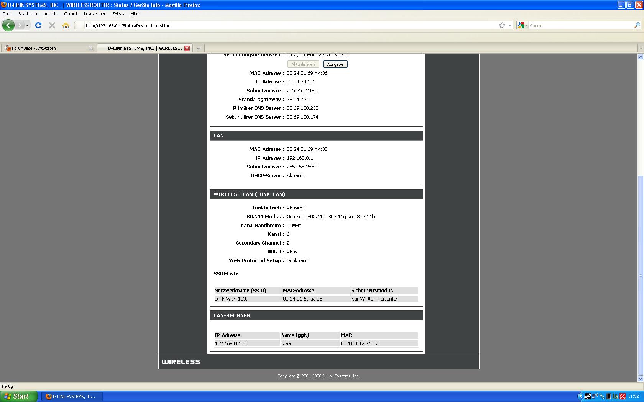The image size is (644, 402).
Task: Open the Lesezeichen menu
Action: [95, 14]
